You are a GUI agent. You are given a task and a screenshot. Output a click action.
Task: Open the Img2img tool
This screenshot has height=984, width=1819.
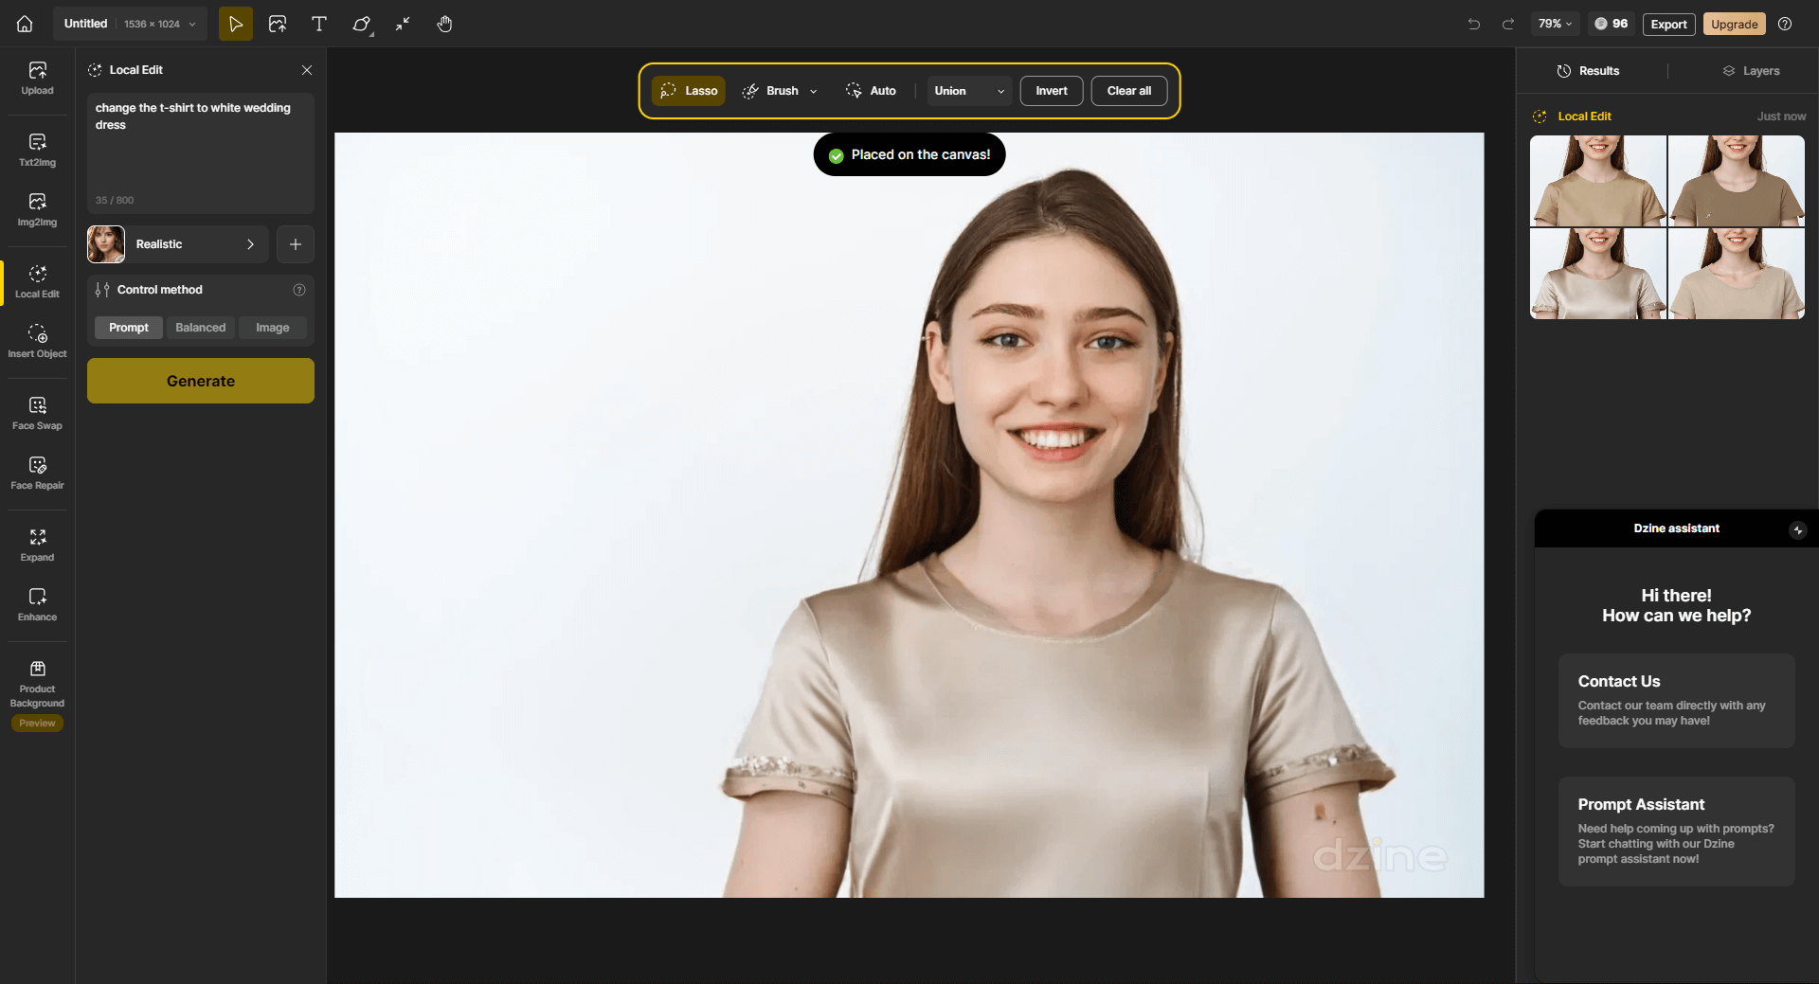[37, 209]
